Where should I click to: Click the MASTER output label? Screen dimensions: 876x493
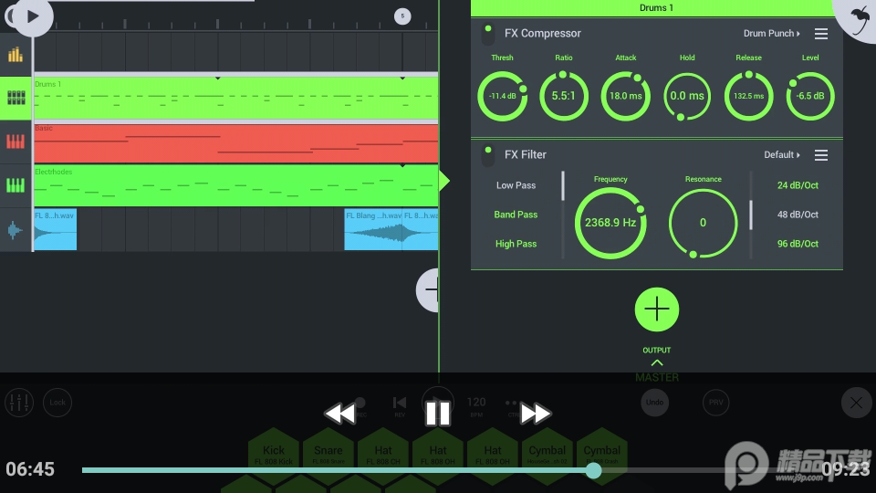(656, 377)
